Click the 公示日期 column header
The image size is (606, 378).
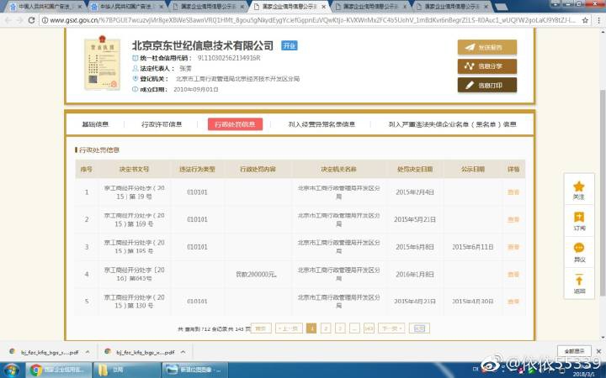tap(473, 169)
